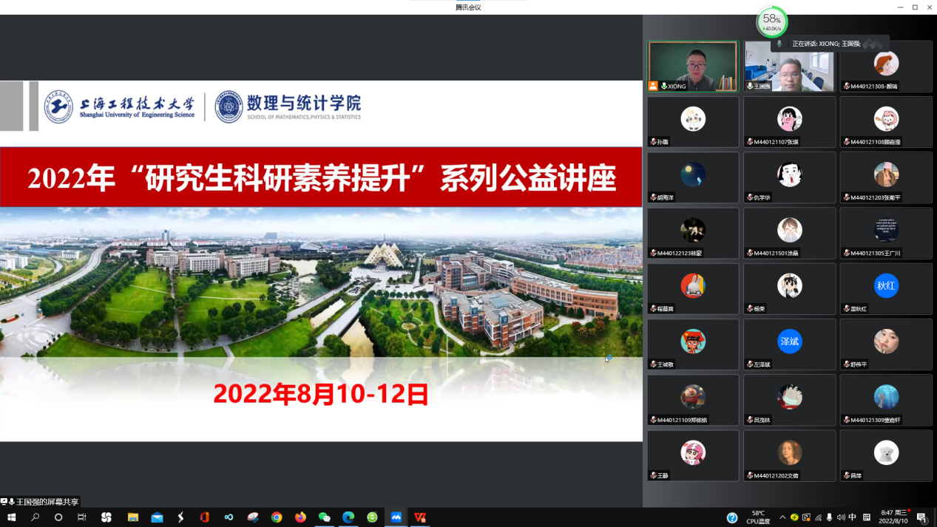
Task: Click the green microphone icon on XIONG's video
Action: point(664,86)
